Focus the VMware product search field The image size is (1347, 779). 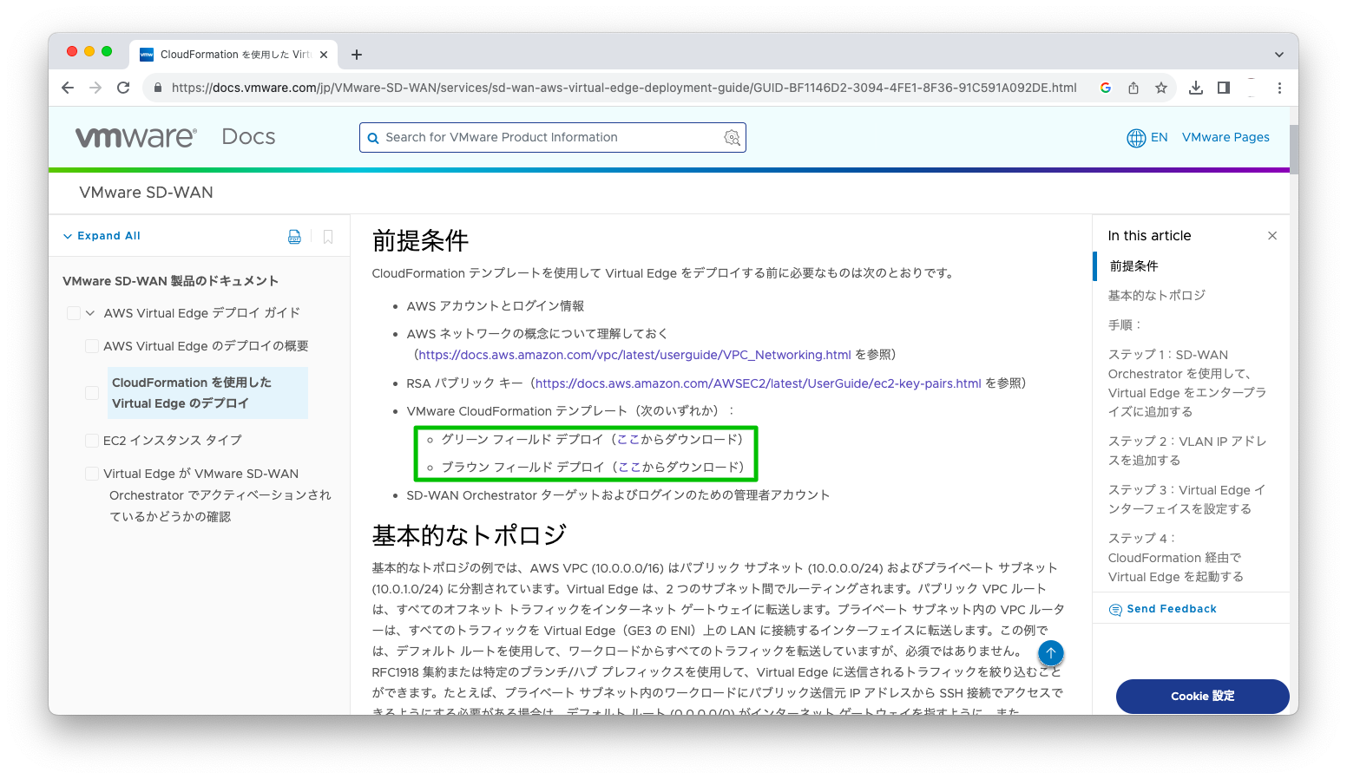(x=553, y=137)
